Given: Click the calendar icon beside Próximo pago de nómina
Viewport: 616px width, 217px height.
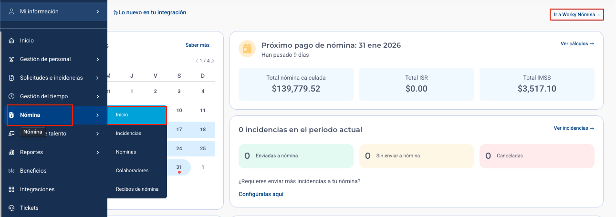Looking at the screenshot, I should click(247, 49).
